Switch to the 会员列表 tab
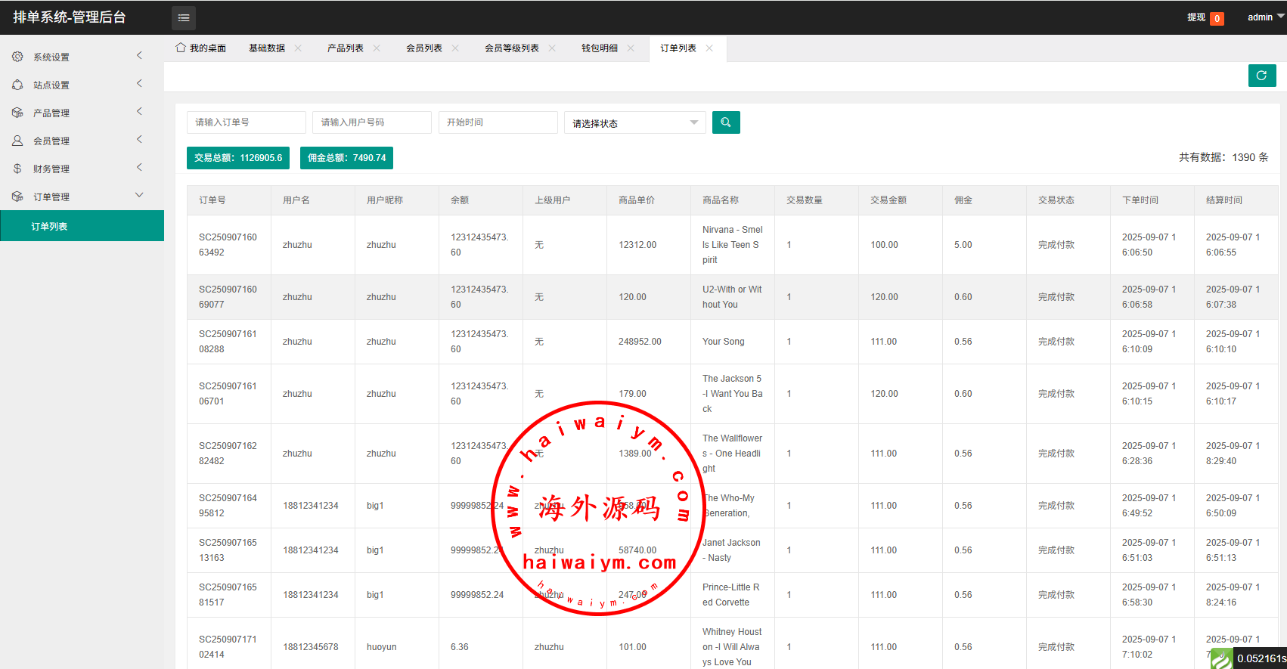 (423, 48)
